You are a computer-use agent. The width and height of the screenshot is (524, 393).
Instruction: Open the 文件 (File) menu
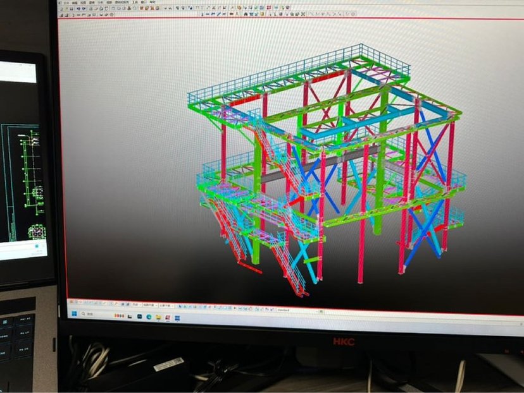click(x=65, y=2)
